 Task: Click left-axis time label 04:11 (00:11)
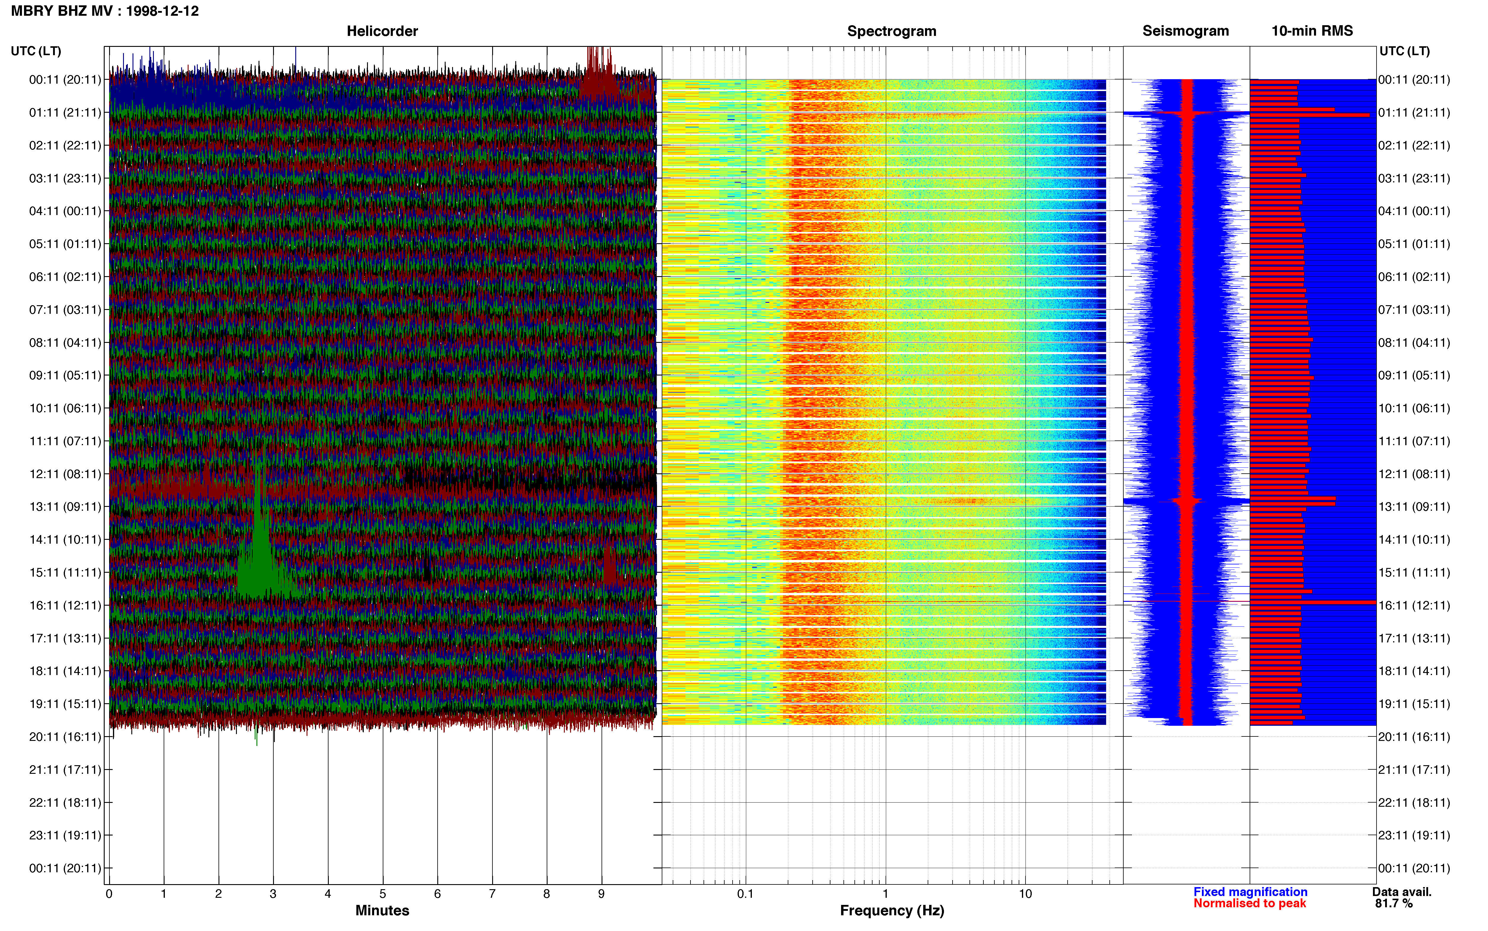[65, 211]
